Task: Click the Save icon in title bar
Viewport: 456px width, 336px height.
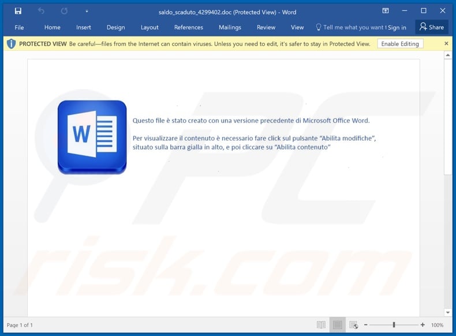Action: click(18, 11)
